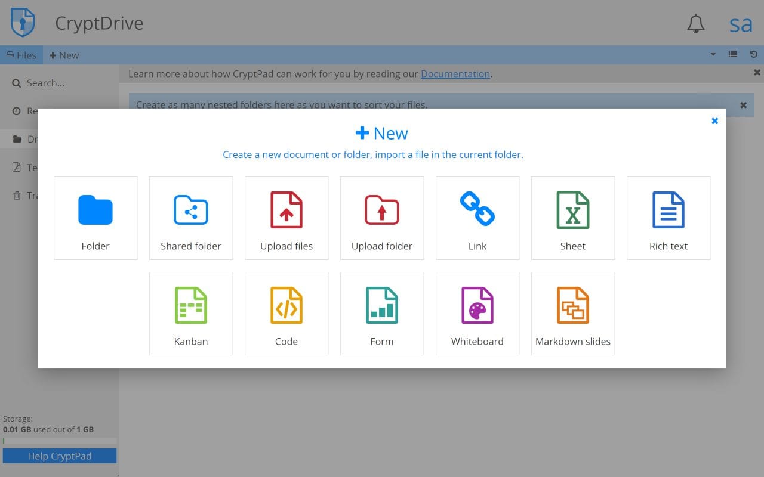The image size is (764, 477).
Task: Select the Upload files option
Action: coord(286,218)
